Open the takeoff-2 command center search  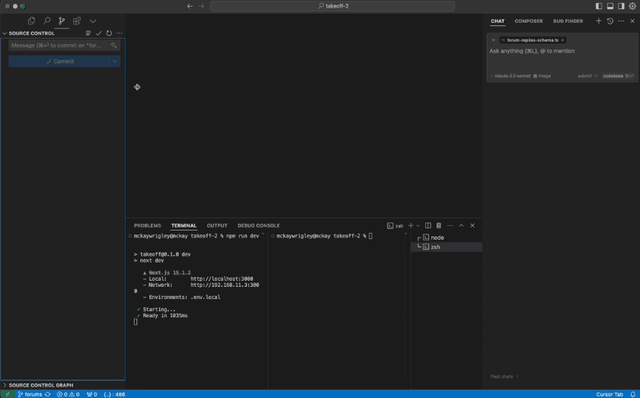332,6
